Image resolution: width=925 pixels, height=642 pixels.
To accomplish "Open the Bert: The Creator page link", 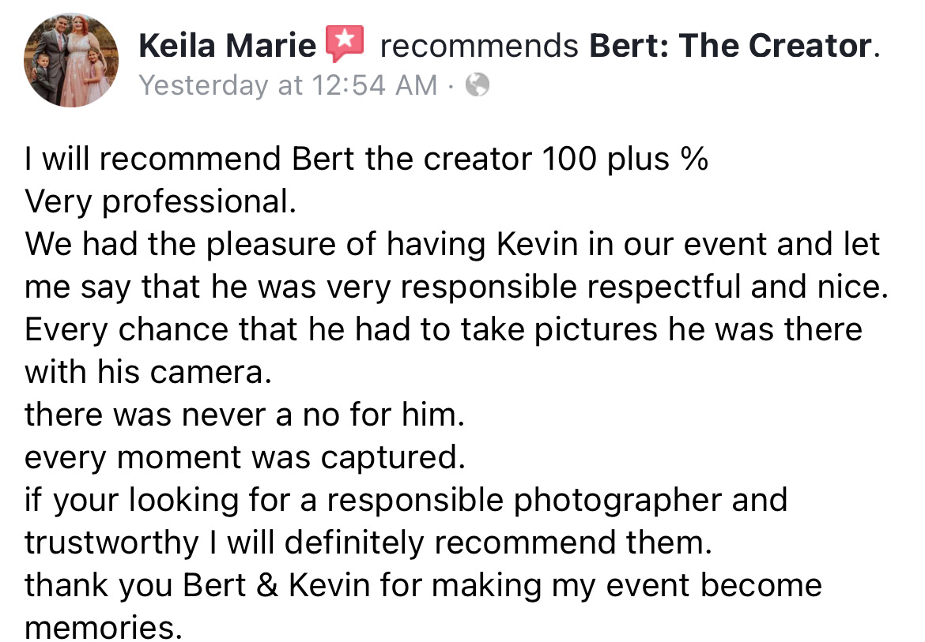I will 731,46.
